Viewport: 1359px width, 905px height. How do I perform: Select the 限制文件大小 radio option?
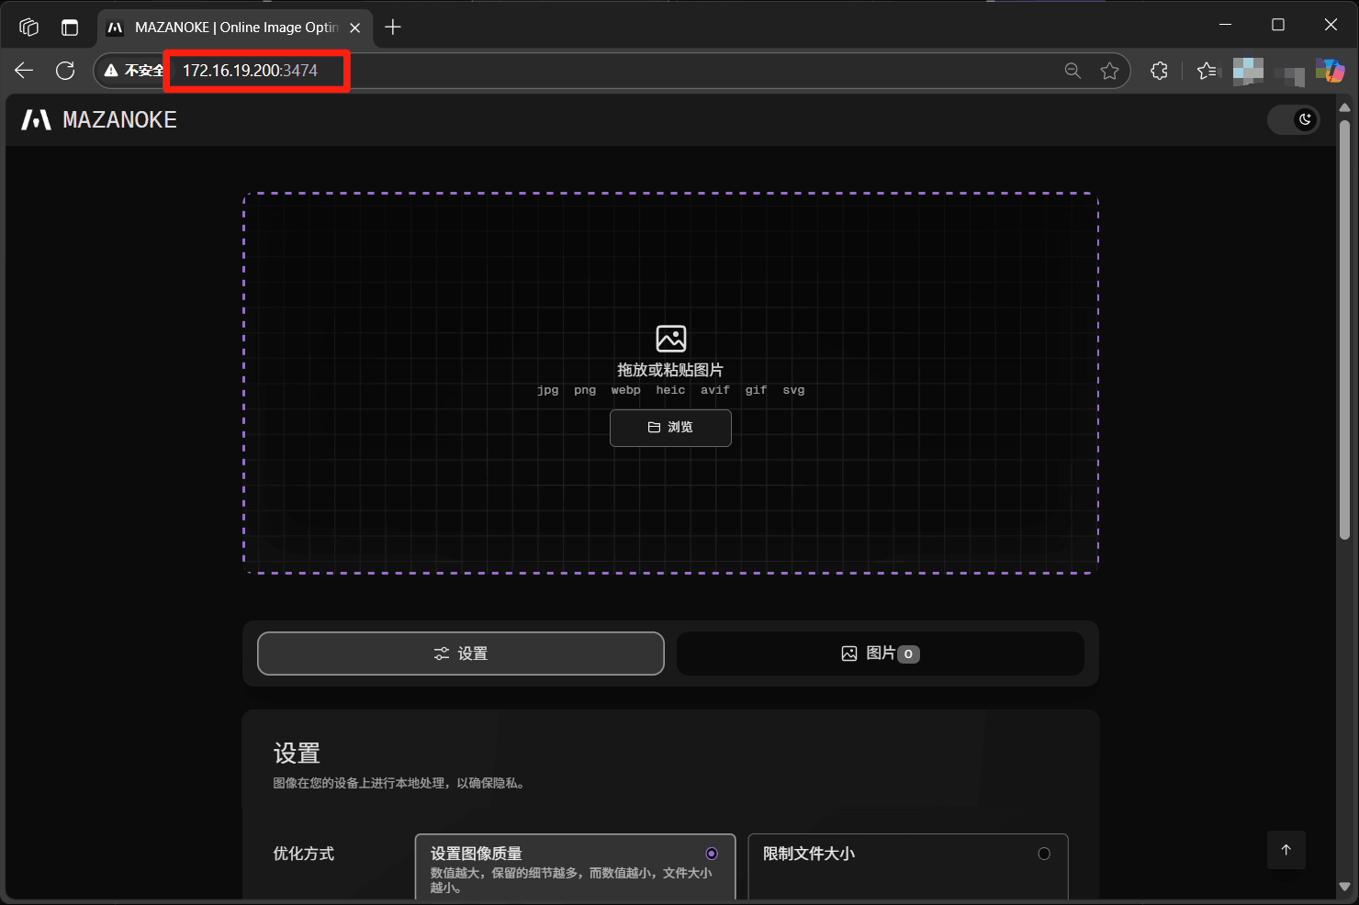(x=1043, y=854)
